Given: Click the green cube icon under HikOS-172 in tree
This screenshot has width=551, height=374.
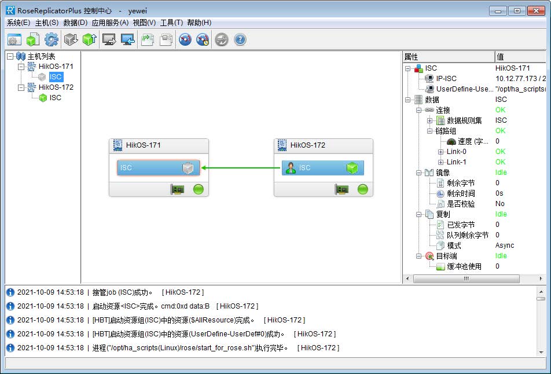Looking at the screenshot, I should [43, 98].
